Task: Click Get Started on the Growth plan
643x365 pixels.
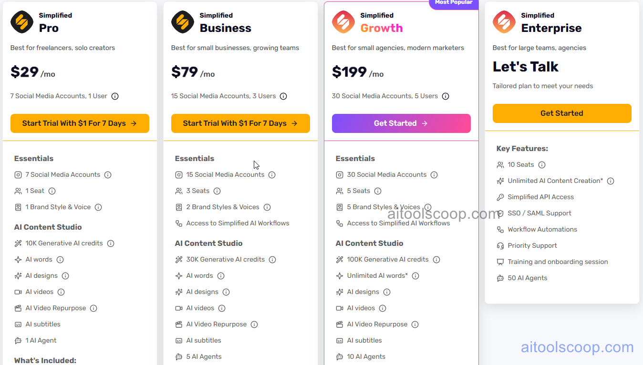Action: (401, 123)
